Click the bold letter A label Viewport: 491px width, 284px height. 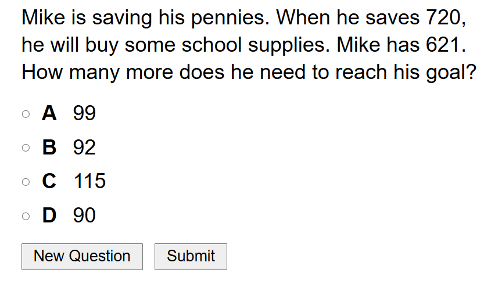[49, 114]
